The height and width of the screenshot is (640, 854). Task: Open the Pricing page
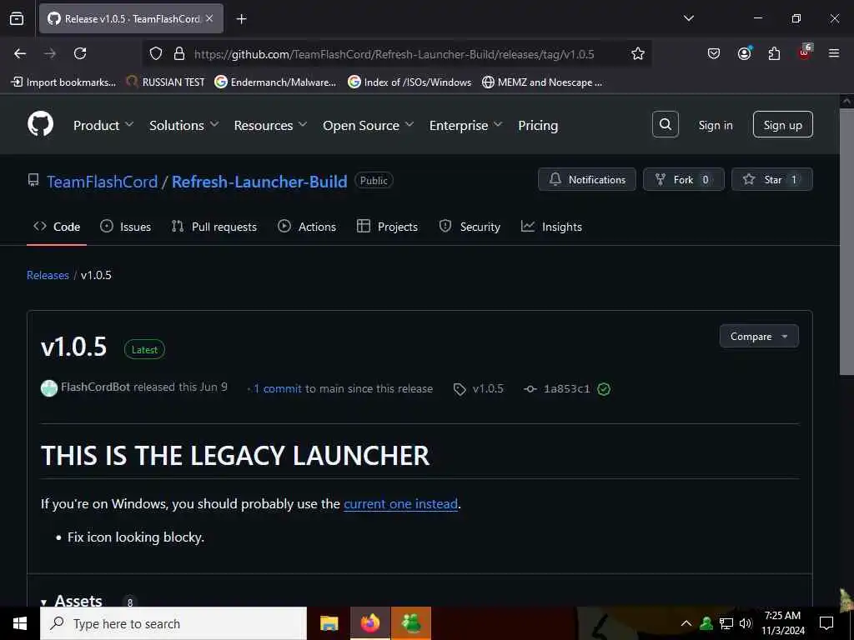click(538, 125)
